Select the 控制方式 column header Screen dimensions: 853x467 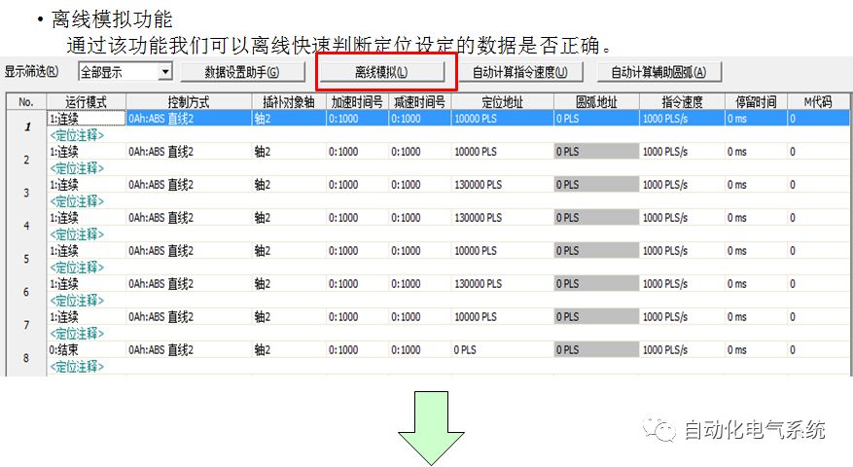coord(188,101)
